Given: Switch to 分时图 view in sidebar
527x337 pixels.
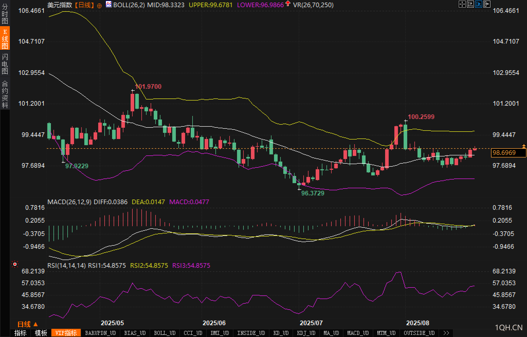Looking at the screenshot, I should tap(5, 14).
